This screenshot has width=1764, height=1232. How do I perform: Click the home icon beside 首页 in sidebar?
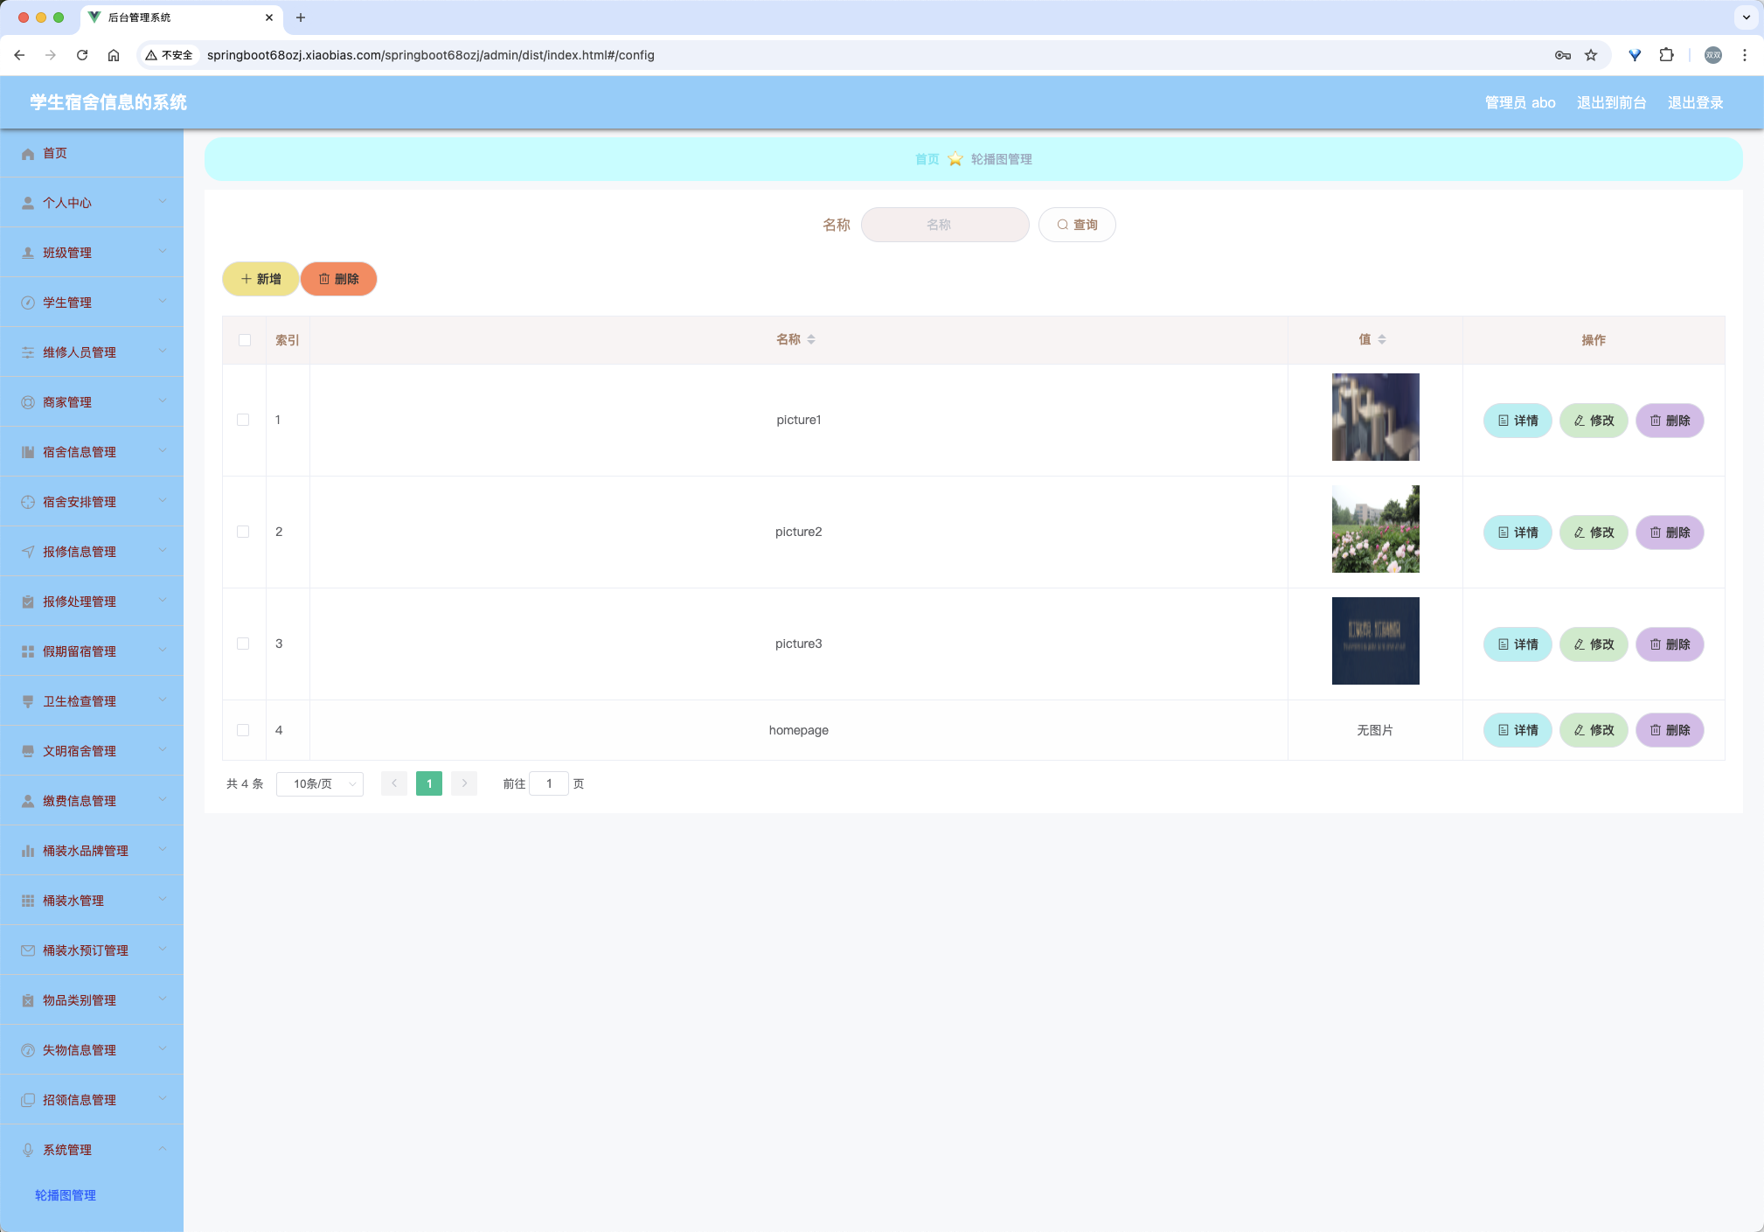pos(28,154)
